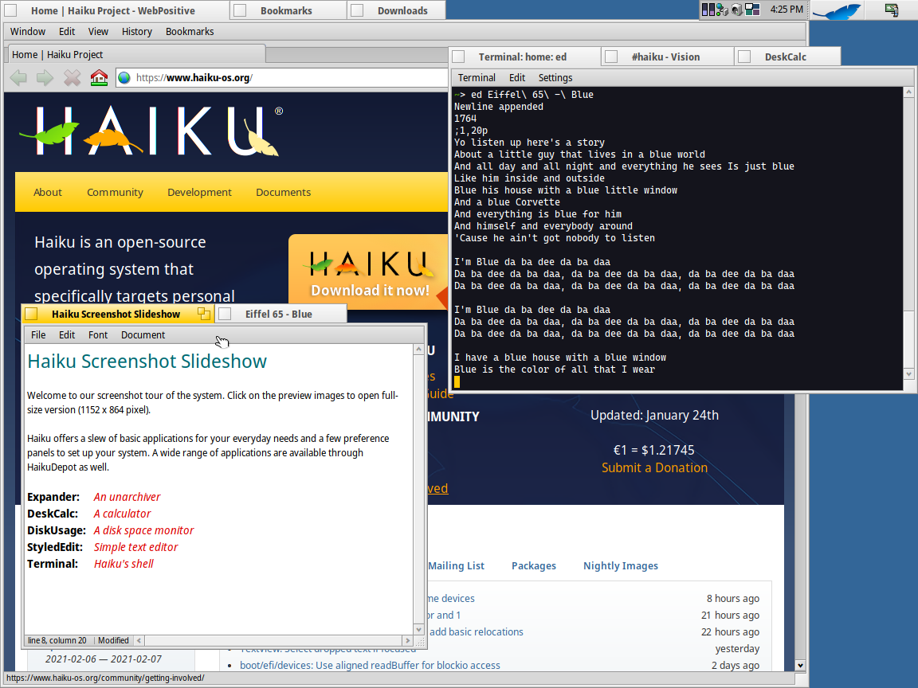The height and width of the screenshot is (688, 918).
Task: Open StyledEdit Edit menu
Action: coord(67,334)
